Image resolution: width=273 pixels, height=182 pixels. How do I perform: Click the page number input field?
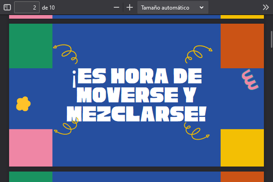coord(27,7)
